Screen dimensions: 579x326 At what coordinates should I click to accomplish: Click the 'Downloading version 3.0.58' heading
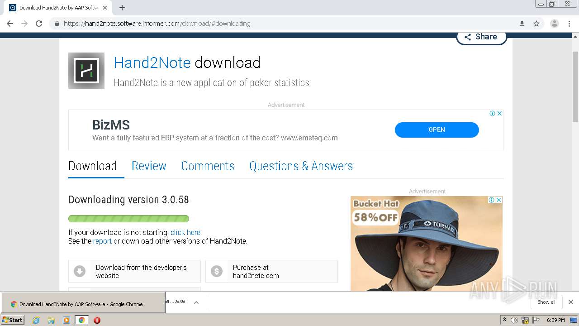[128, 200]
